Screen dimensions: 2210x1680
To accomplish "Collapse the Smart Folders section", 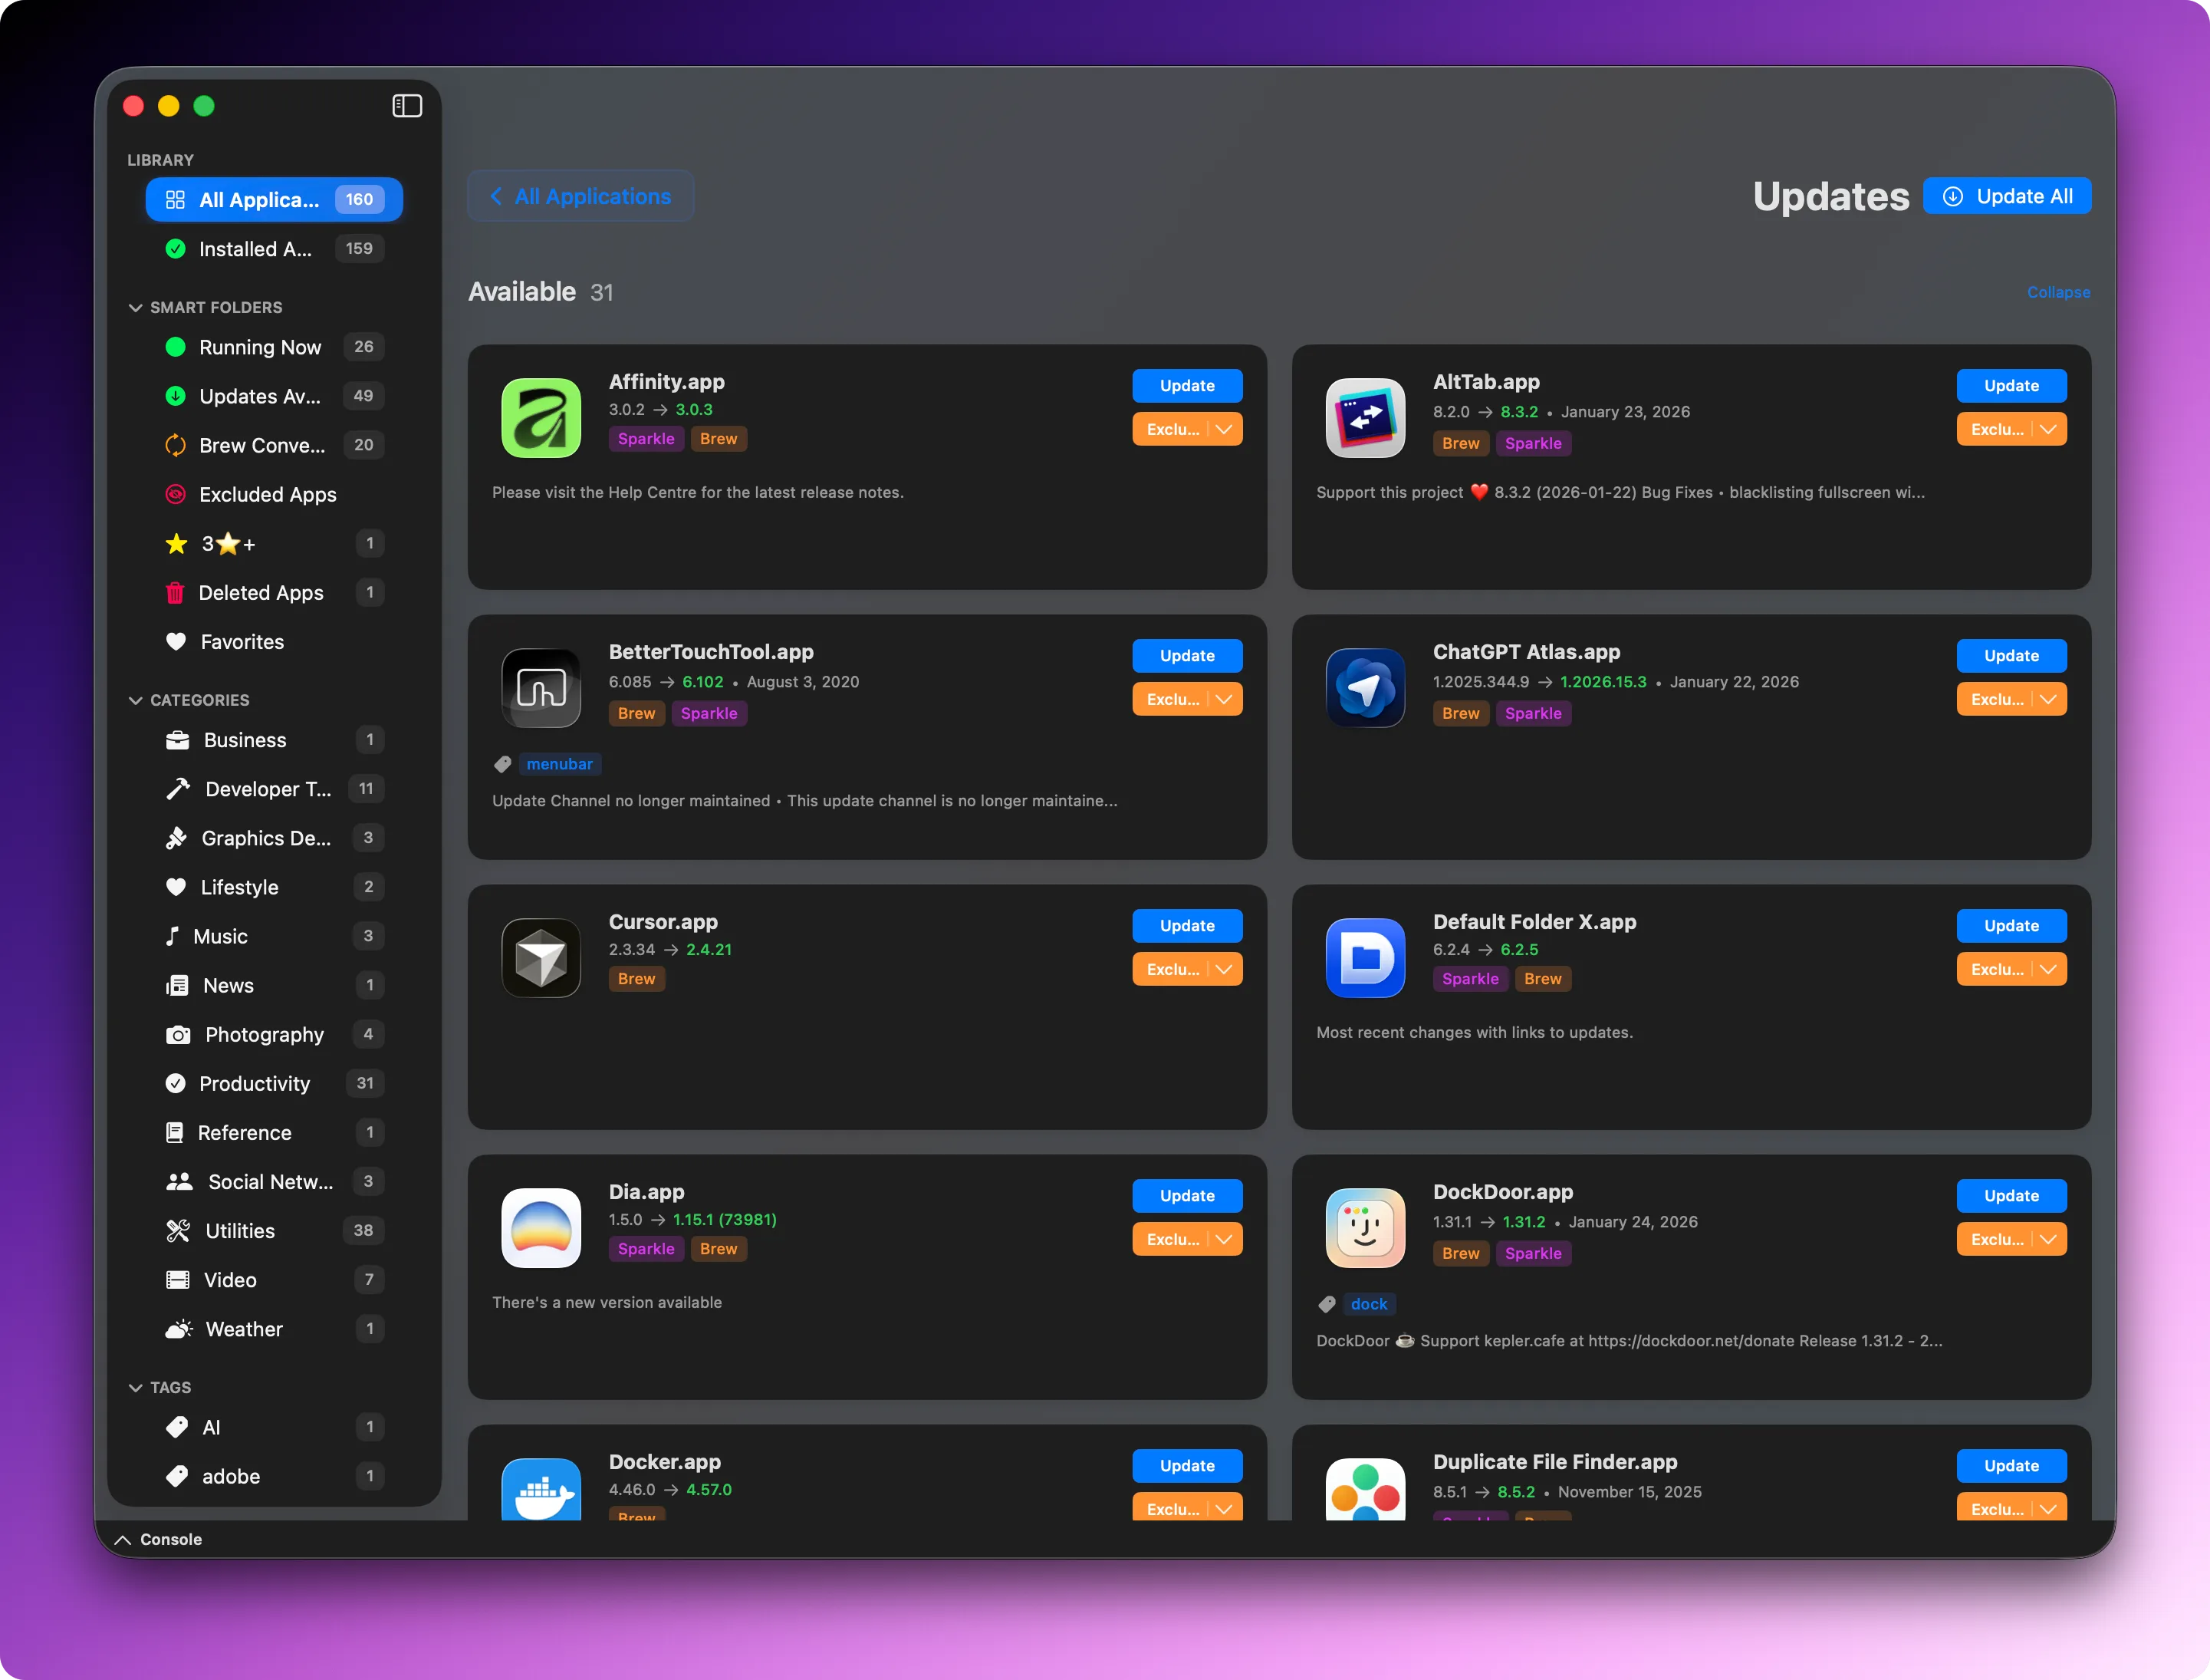I will pos(135,307).
